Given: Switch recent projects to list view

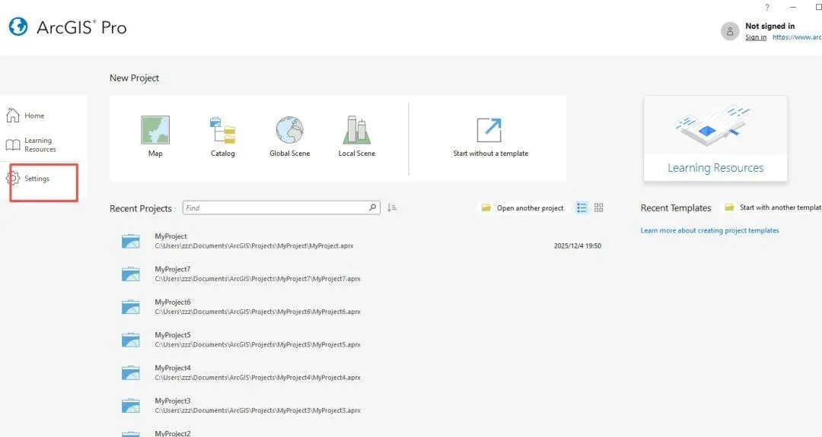Looking at the screenshot, I should [581, 207].
